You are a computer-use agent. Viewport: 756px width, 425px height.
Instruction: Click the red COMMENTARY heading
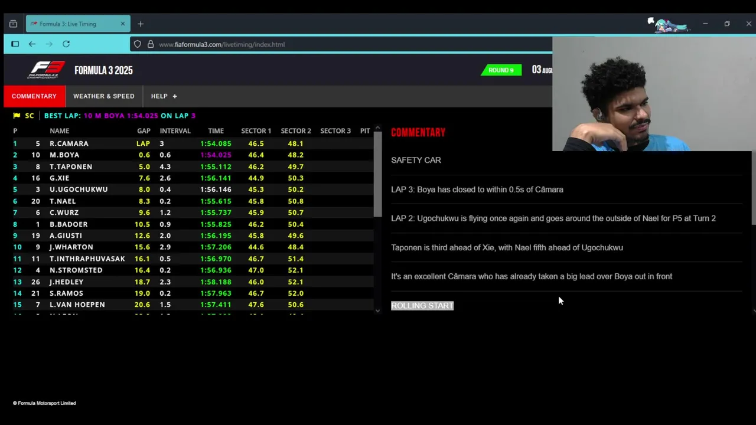418,132
